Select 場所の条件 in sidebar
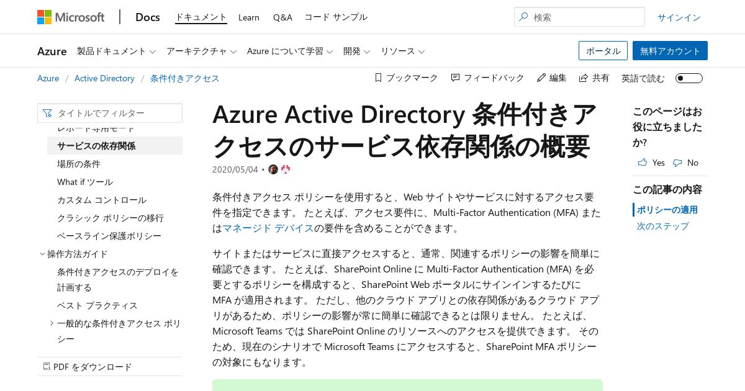Screen dimensions: 745x391 [x=79, y=164]
